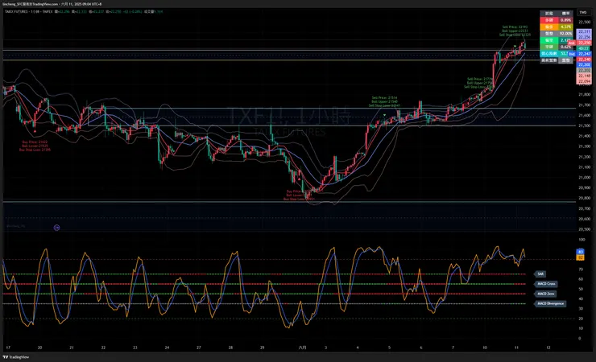Image resolution: width=596 pixels, height=362 pixels.
Task: Click the Sell Price 21514 annotation
Action: 384,98
